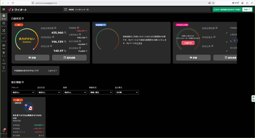Viewport: 255px width, 138px height.
Task: Show info for FX 評価損益
Action: pyautogui.click(x=78, y=28)
